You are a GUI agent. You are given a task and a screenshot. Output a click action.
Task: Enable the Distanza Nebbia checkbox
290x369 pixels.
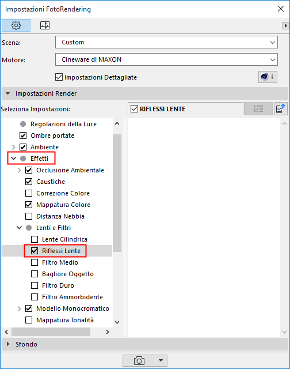tap(29, 216)
